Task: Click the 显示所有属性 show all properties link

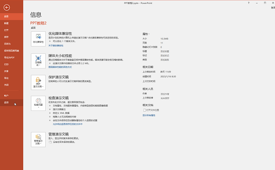Action: point(149,115)
